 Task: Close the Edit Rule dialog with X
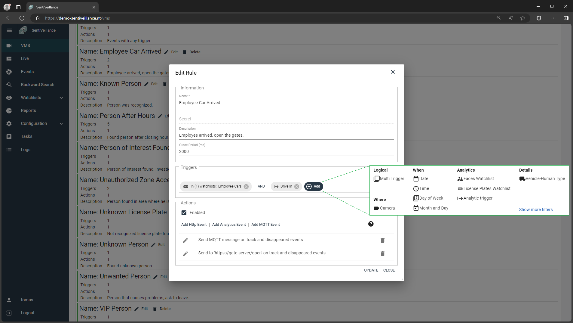pyautogui.click(x=393, y=72)
